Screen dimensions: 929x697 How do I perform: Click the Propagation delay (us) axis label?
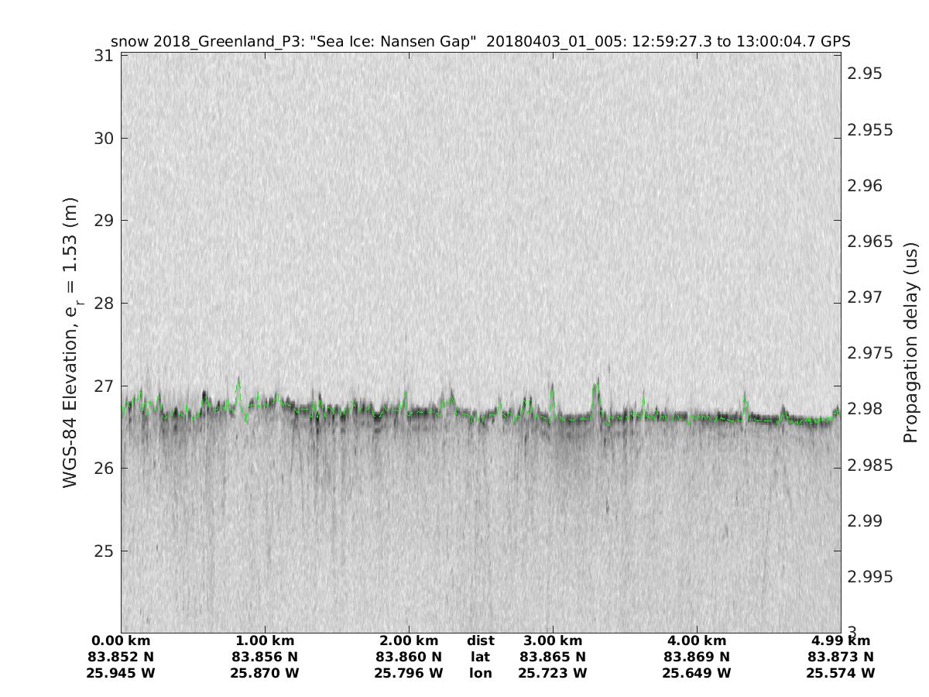(910, 342)
